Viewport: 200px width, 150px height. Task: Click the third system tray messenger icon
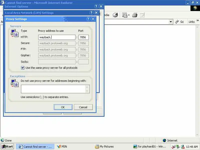(182, 147)
